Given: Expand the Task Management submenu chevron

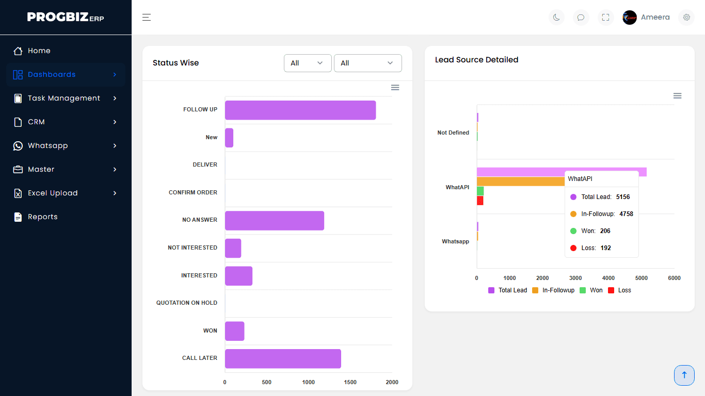Looking at the screenshot, I should click(115, 98).
